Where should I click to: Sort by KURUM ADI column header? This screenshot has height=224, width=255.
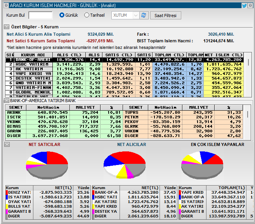pyautogui.click(x=33, y=55)
